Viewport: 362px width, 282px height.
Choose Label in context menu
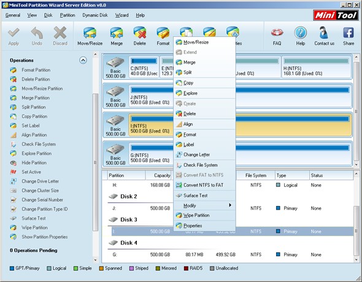click(x=204, y=145)
